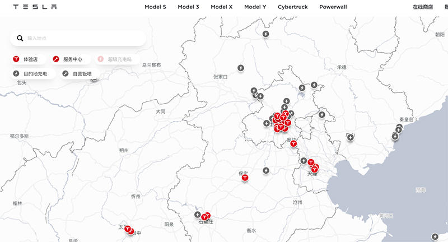
Task: Click the red Tesla marker at 廊坊
Action: pos(293,144)
